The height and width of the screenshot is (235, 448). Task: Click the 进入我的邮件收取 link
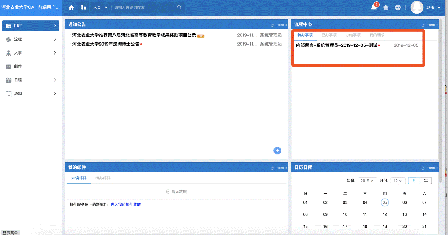click(x=126, y=204)
